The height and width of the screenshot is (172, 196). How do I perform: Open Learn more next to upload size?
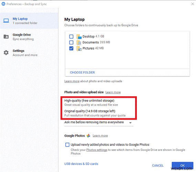click(x=113, y=92)
